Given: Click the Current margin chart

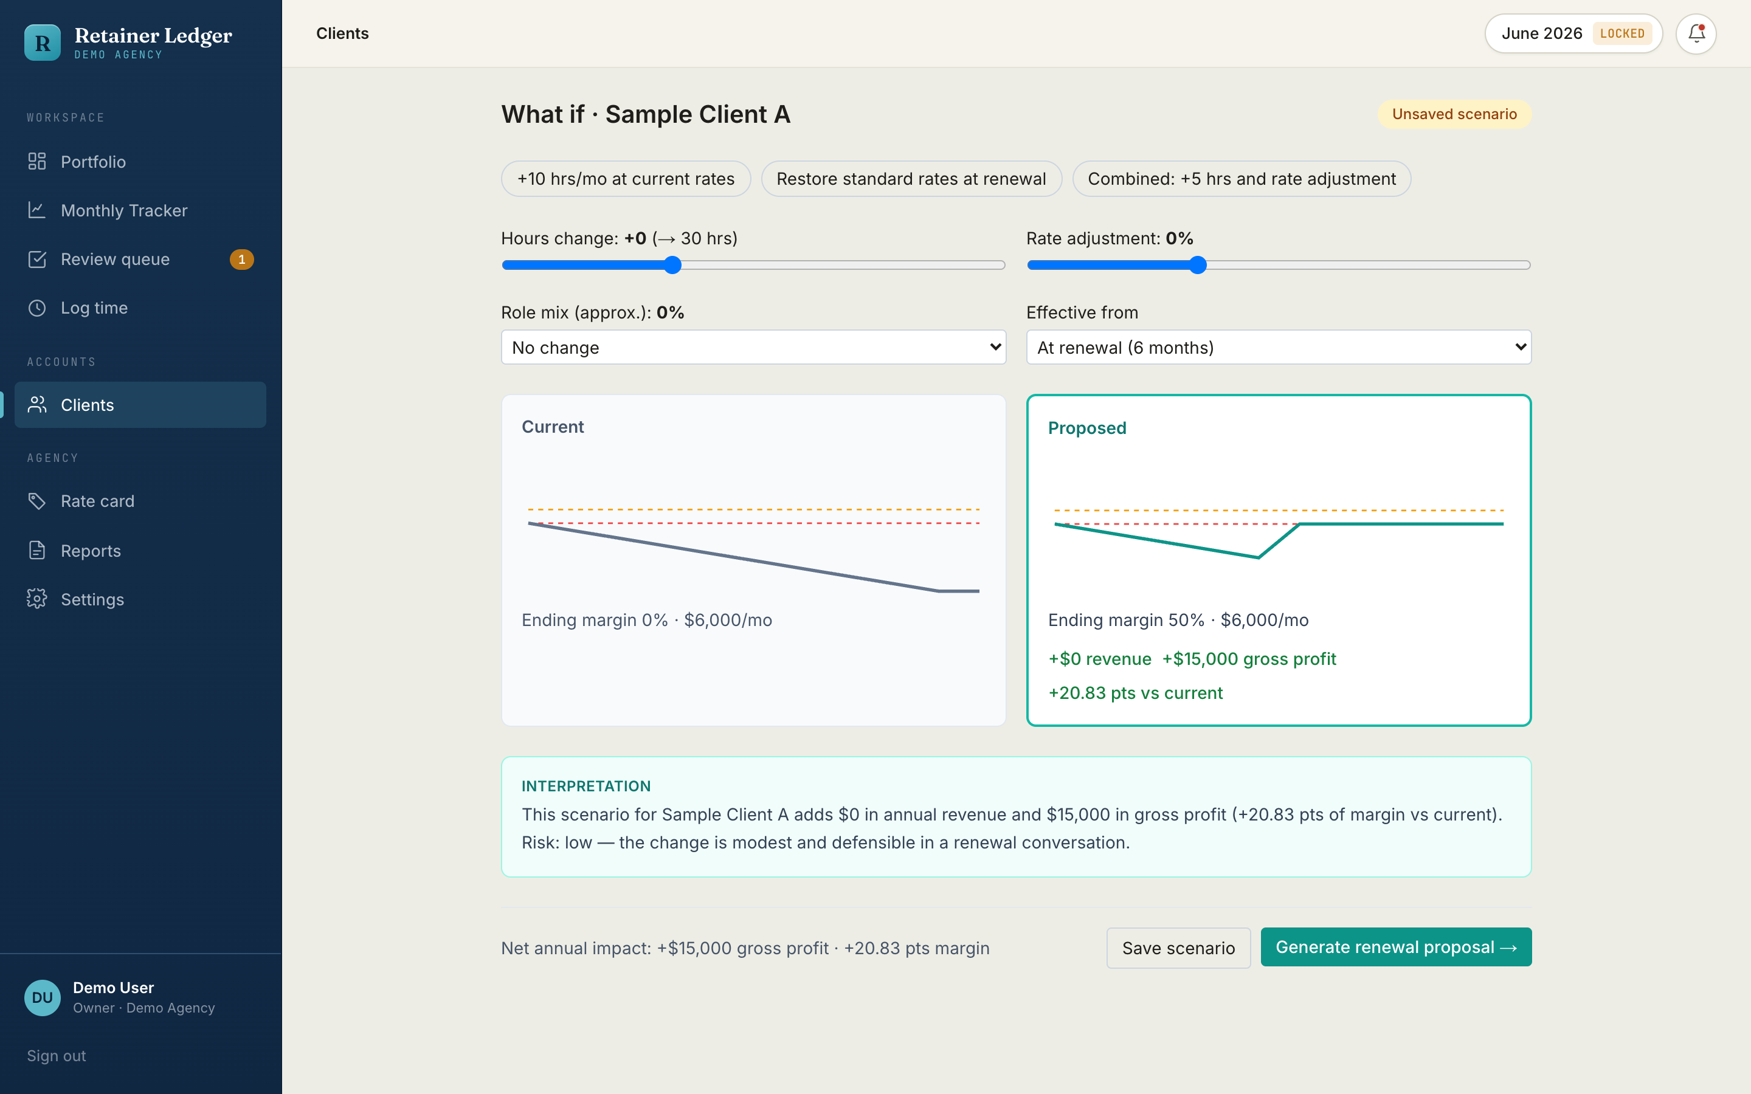Looking at the screenshot, I should pos(753,550).
